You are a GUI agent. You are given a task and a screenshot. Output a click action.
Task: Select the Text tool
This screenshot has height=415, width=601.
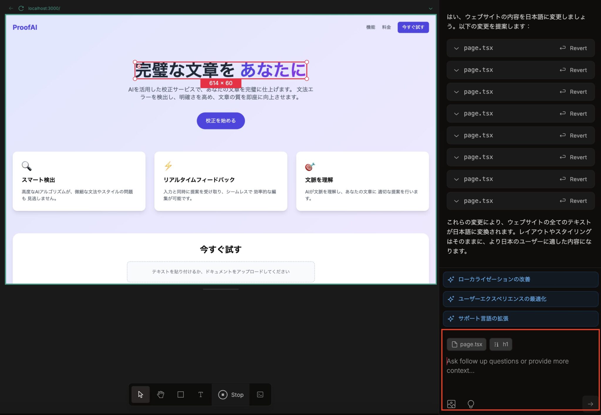(201, 394)
